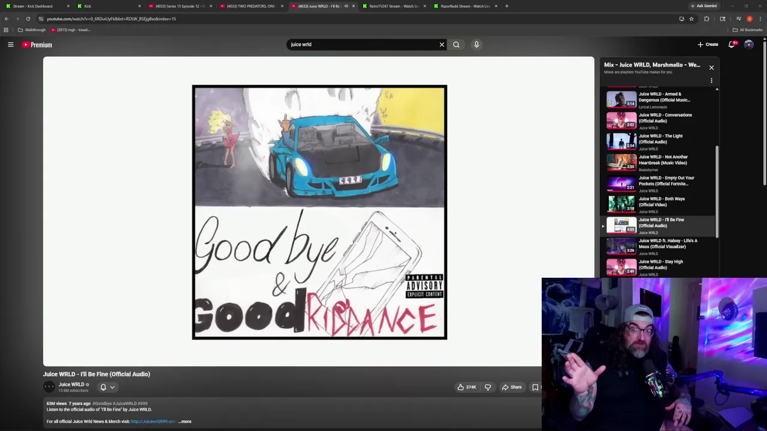Open a new browser tab
This screenshot has height=431, width=767.
[x=506, y=6]
